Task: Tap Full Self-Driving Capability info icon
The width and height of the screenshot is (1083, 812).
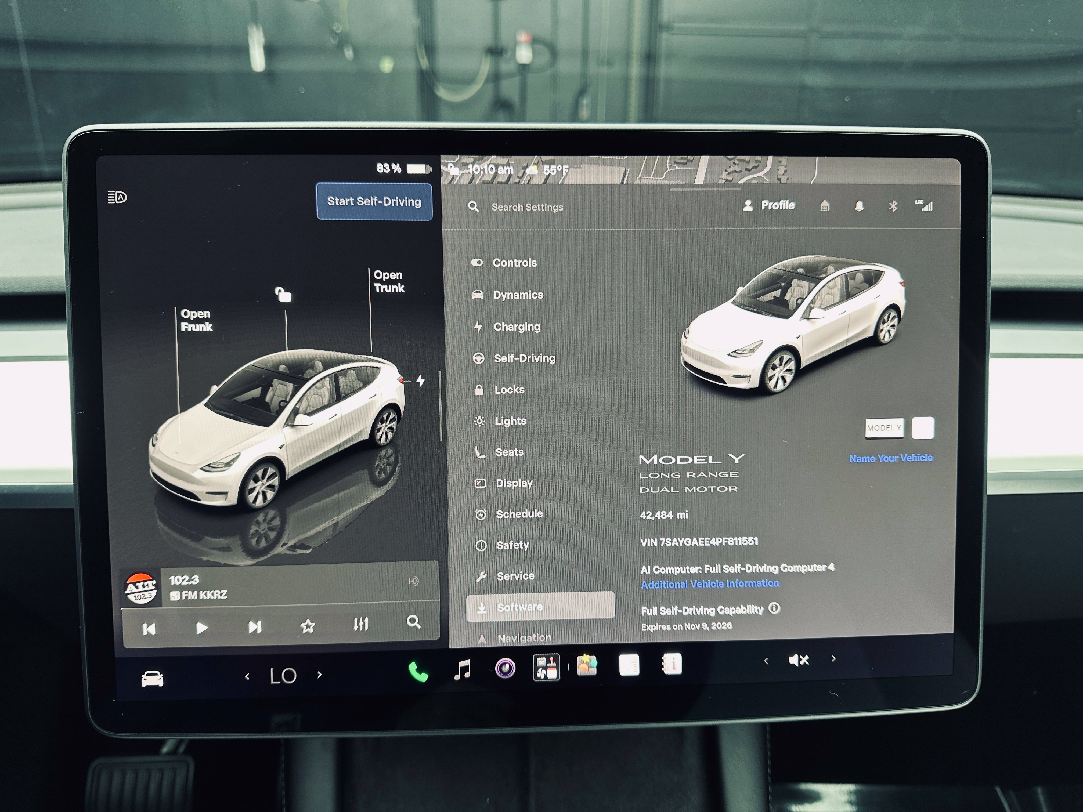Action: click(774, 608)
